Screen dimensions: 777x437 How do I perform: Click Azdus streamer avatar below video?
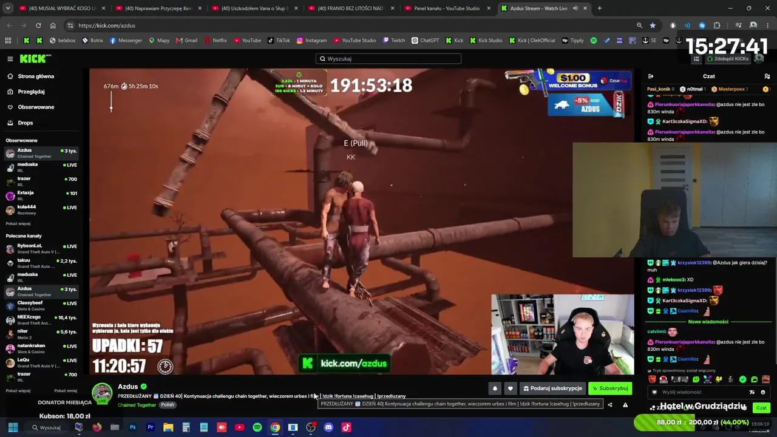coord(102,393)
